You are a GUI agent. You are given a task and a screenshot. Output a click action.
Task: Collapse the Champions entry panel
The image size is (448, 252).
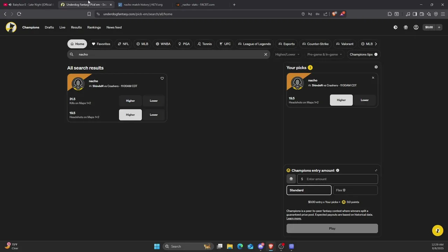point(376,170)
